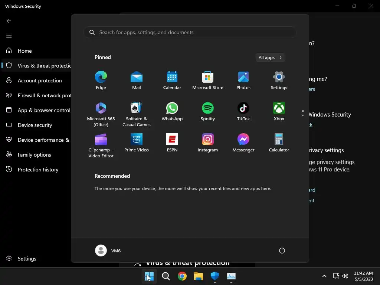
Task: Go back in Windows Security
Action: pyautogui.click(x=9, y=21)
